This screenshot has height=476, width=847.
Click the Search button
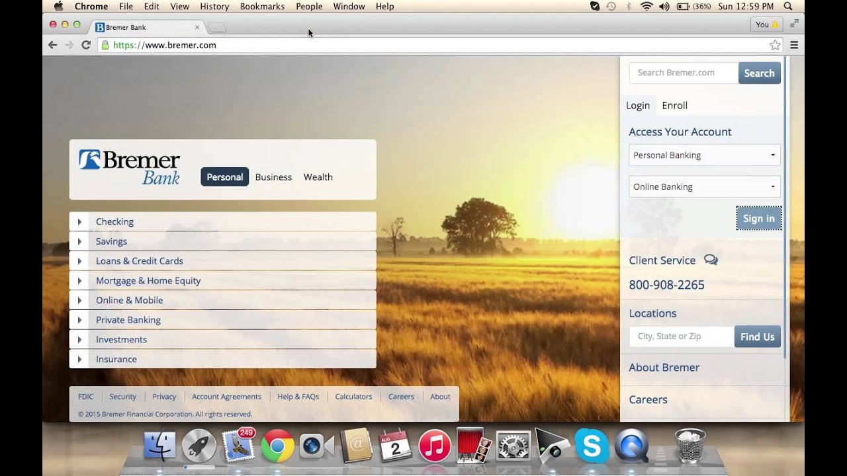(759, 73)
